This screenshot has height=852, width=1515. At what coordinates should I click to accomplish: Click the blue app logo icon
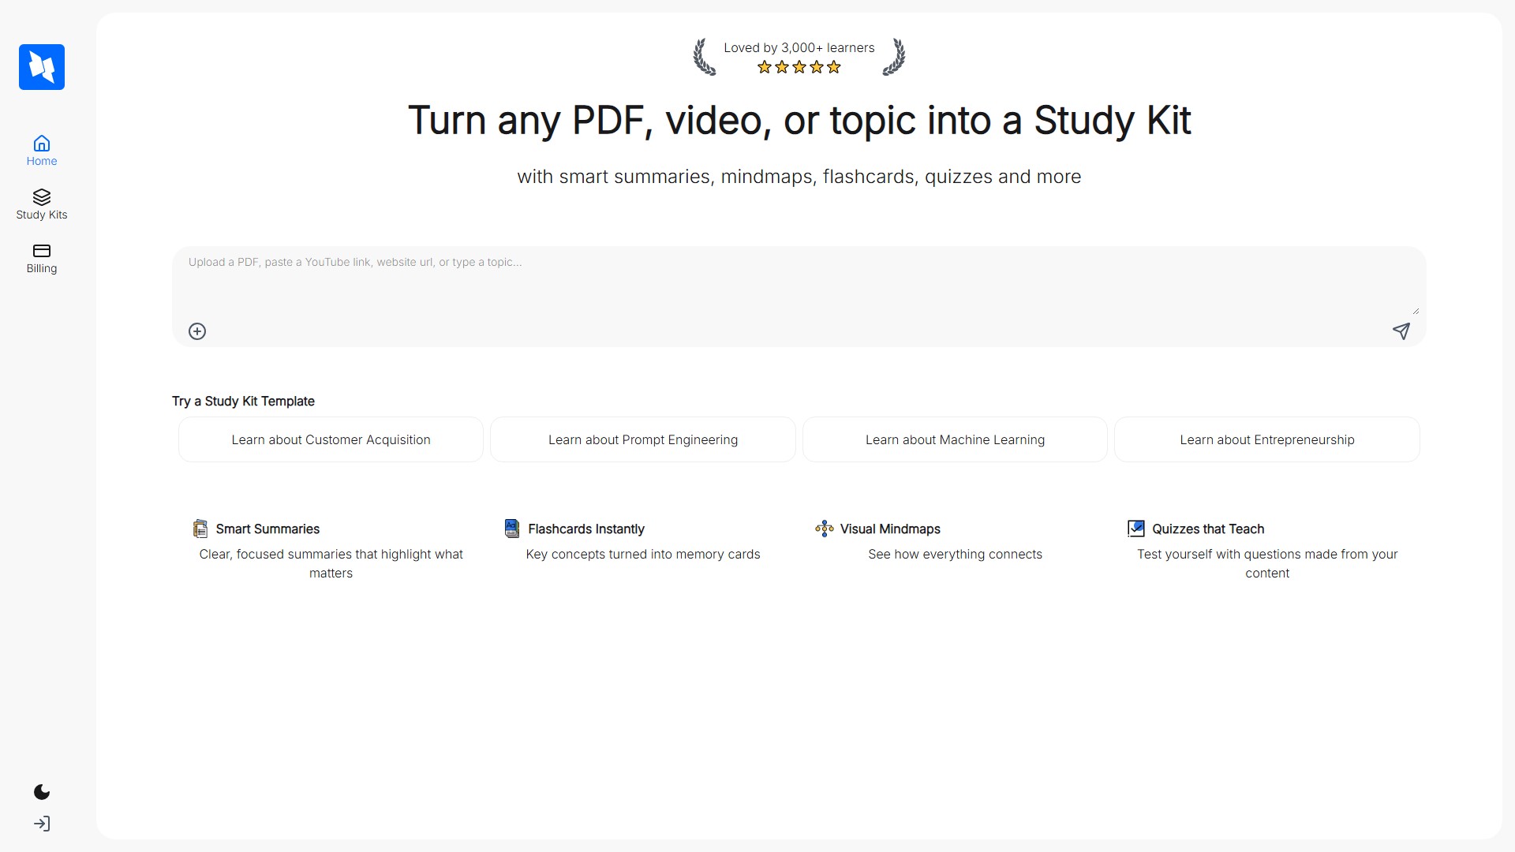42,67
